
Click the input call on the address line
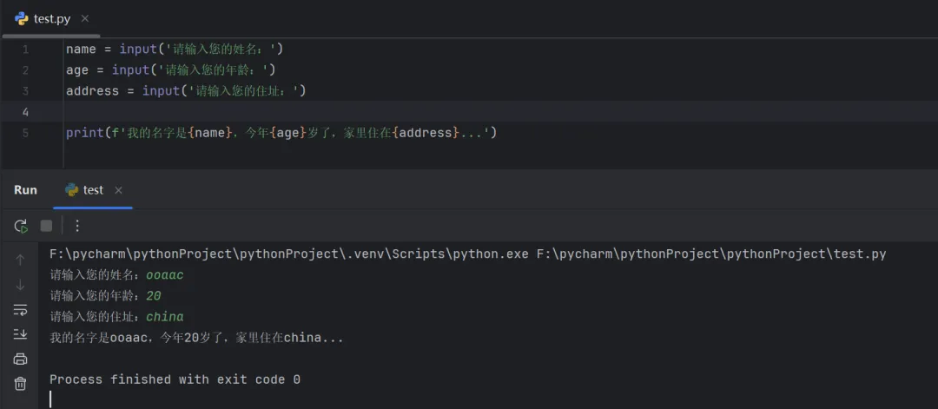[161, 91]
